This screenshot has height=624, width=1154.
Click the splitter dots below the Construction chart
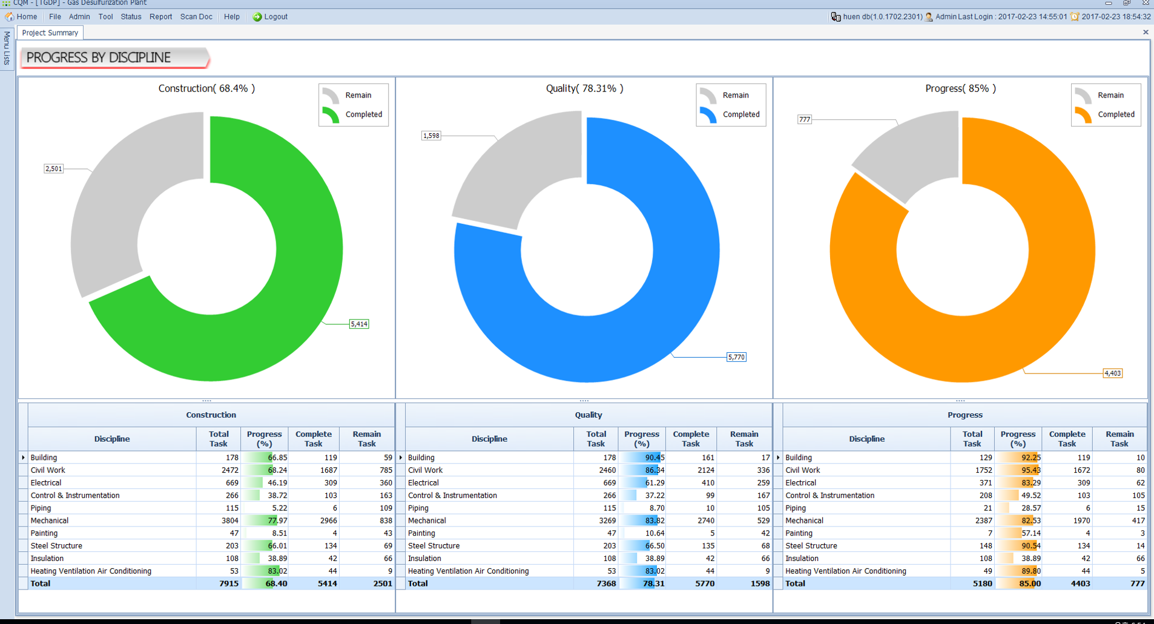point(206,401)
